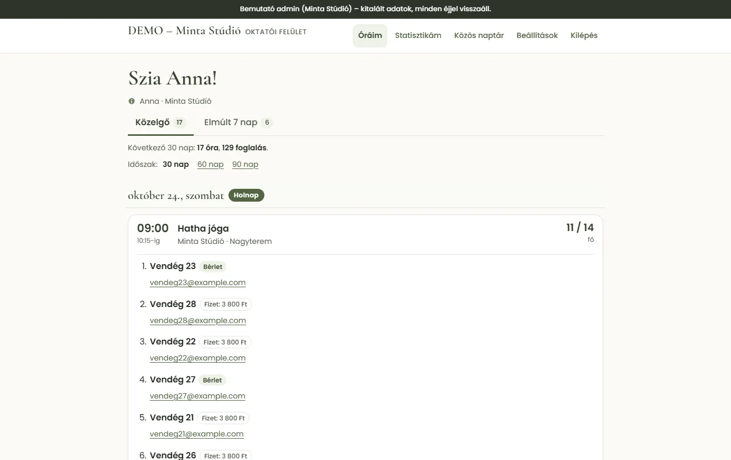Open email vendeg21@example.com
This screenshot has height=460, width=731.
tap(196, 434)
